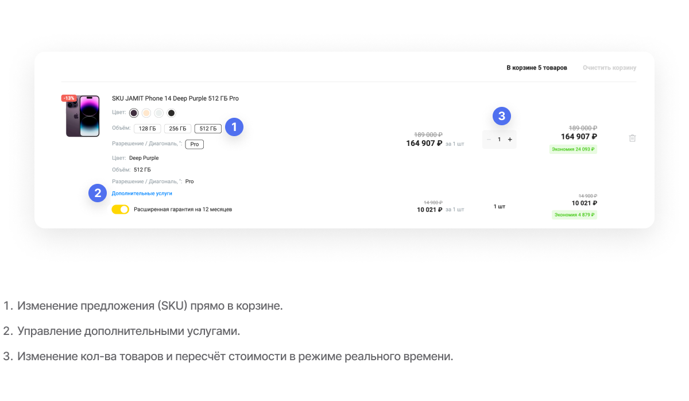Click the -13% discount badge
689x401 pixels.
point(69,98)
